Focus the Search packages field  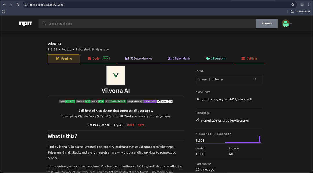pyautogui.click(x=147, y=24)
